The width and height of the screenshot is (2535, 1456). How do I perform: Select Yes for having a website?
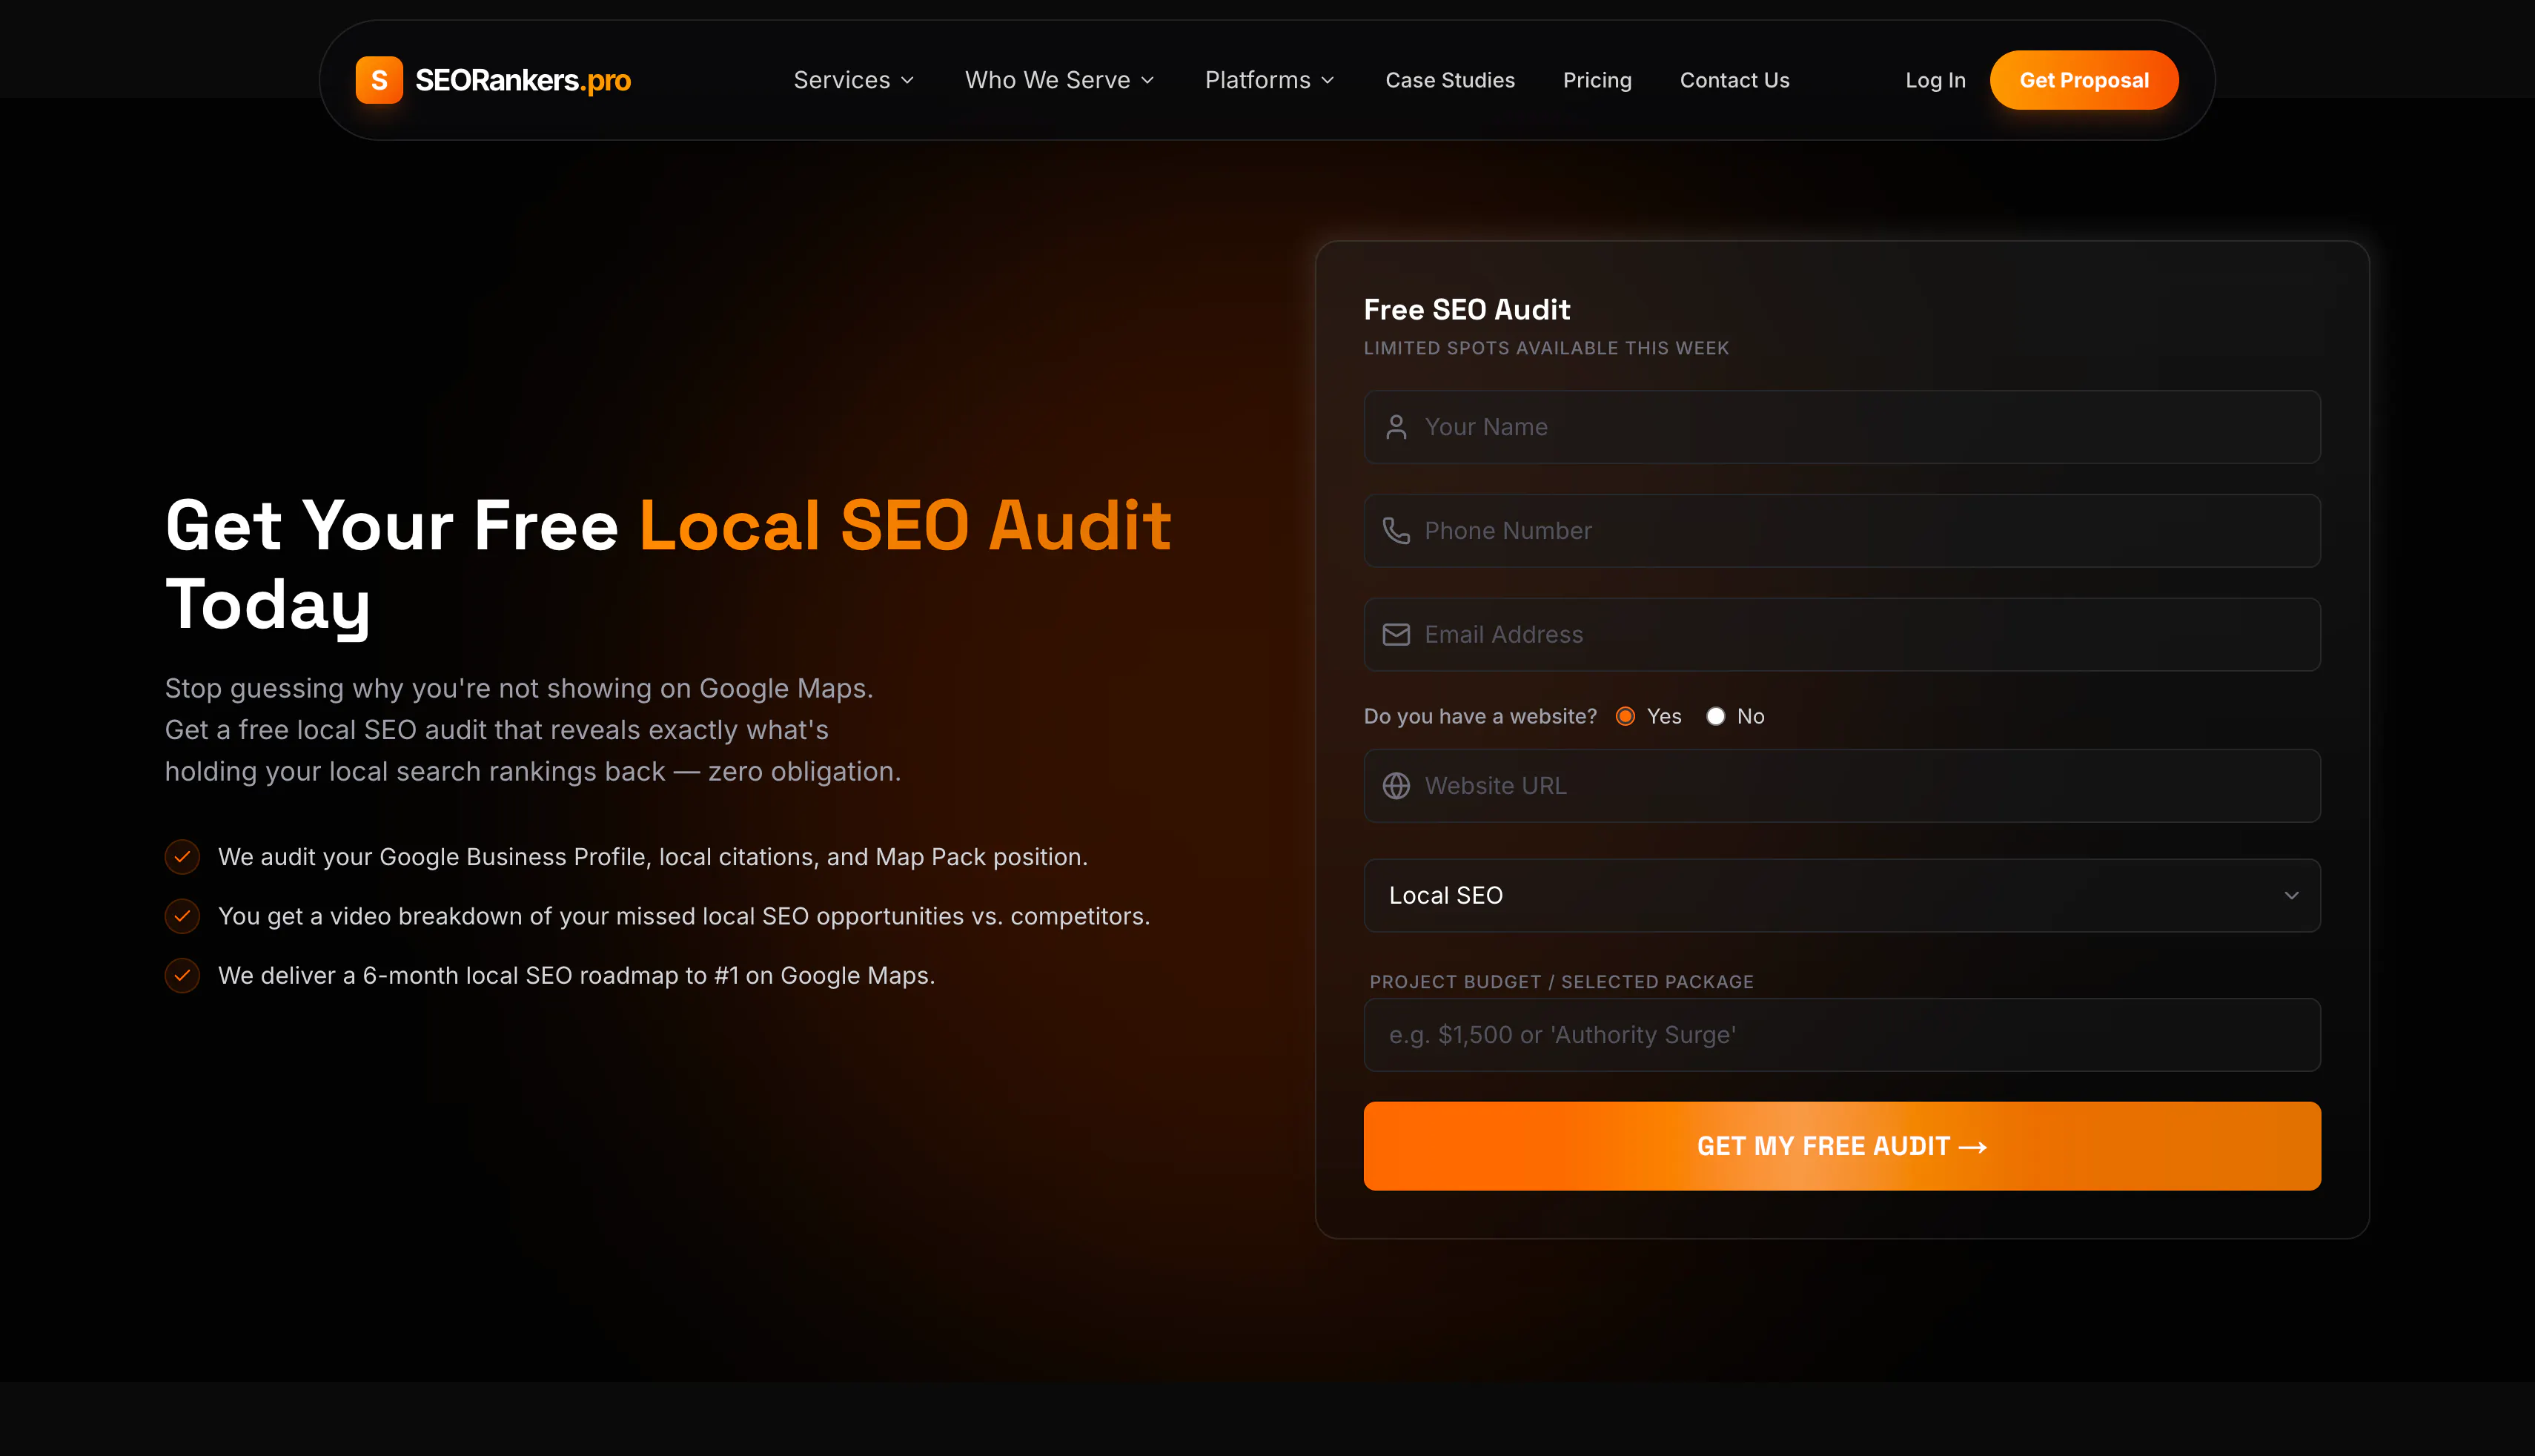pos(1626,716)
